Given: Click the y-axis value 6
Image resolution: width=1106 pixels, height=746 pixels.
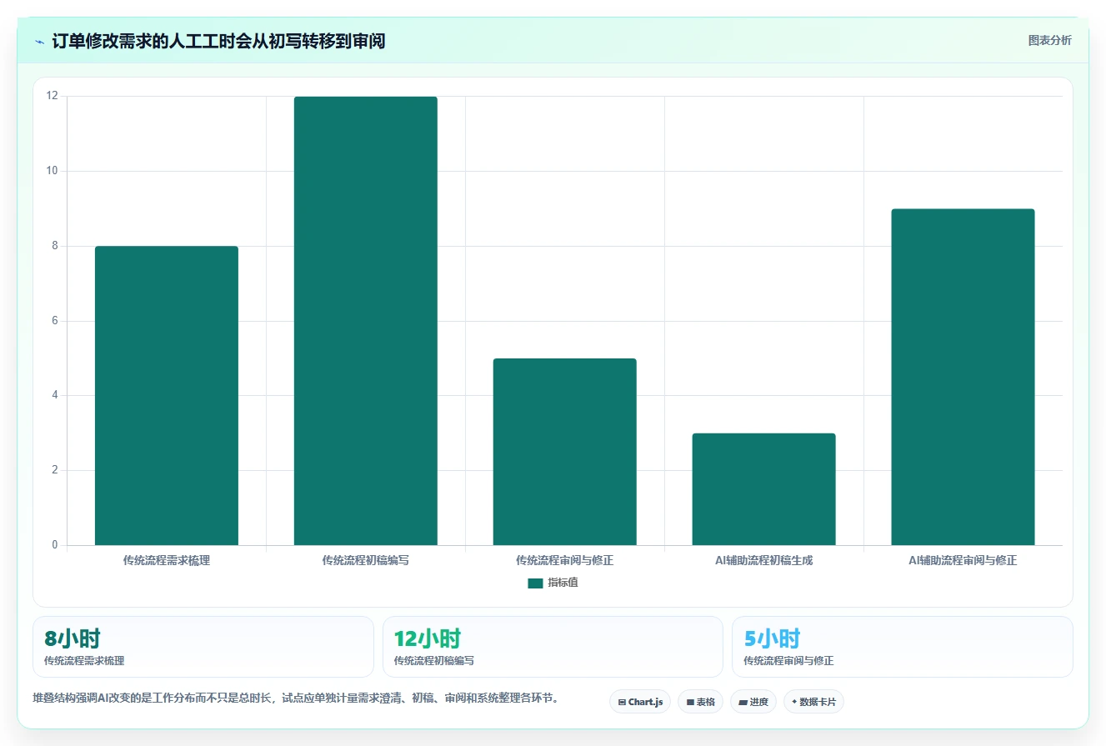Looking at the screenshot, I should pyautogui.click(x=55, y=321).
